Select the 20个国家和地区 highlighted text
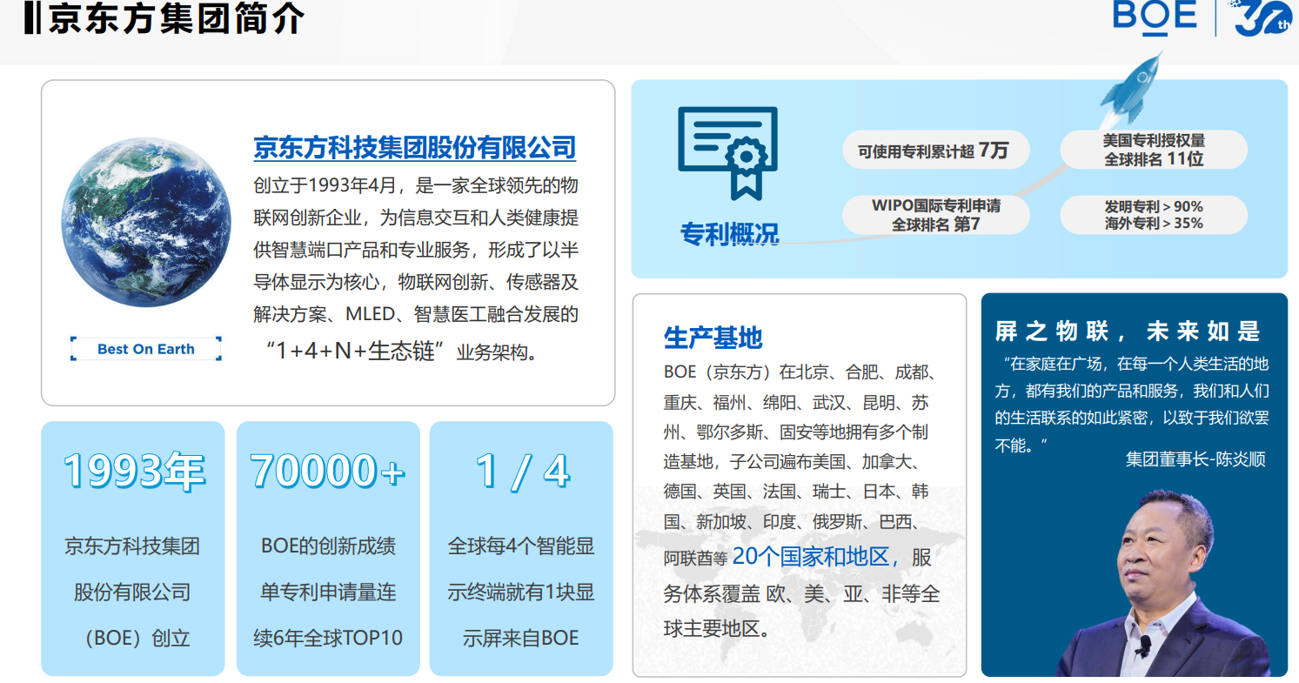 815,556
